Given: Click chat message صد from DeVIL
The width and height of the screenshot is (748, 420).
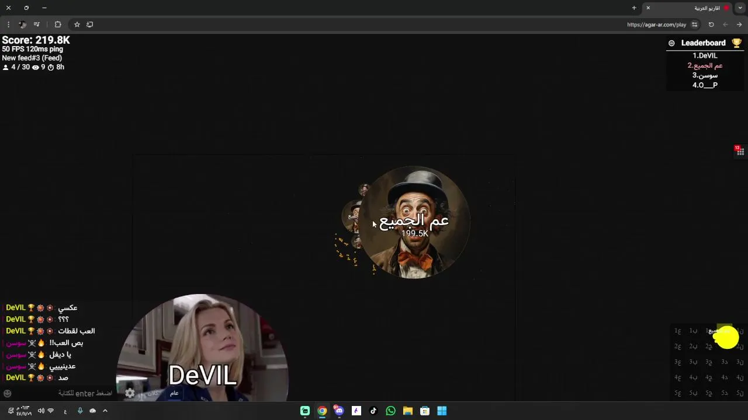Looking at the screenshot, I should (63, 378).
